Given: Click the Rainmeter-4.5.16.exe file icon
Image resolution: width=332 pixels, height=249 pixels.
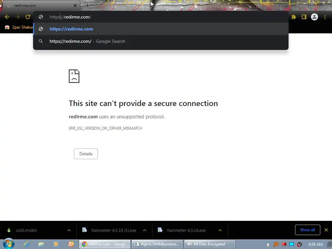Looking at the screenshot, I should click(160, 230).
